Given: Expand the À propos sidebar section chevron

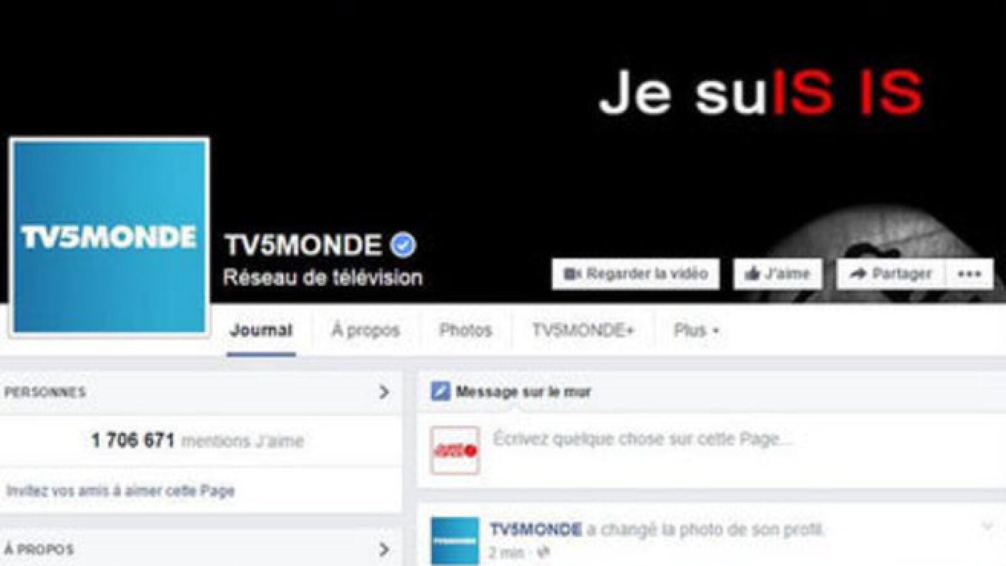Looking at the screenshot, I should [384, 550].
